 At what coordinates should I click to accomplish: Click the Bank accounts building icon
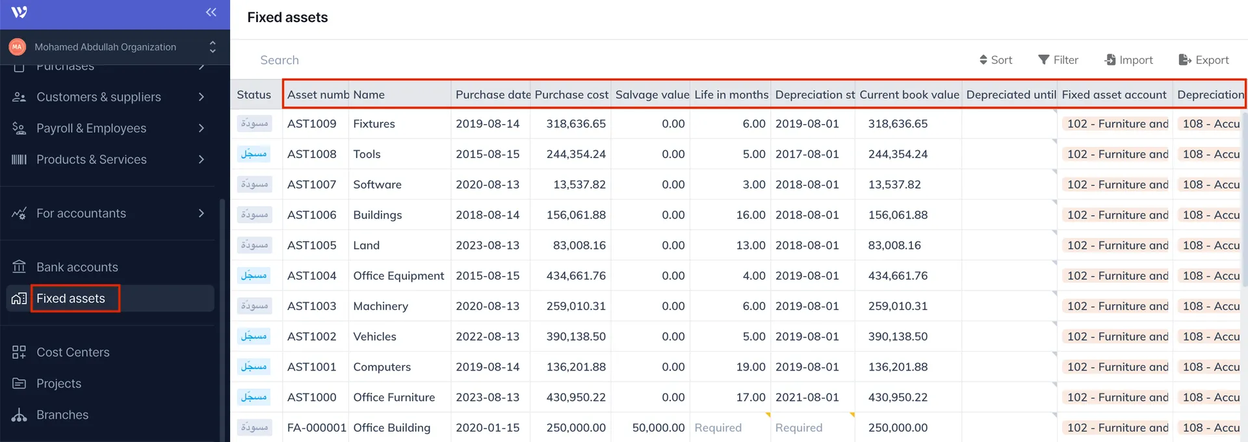(19, 267)
